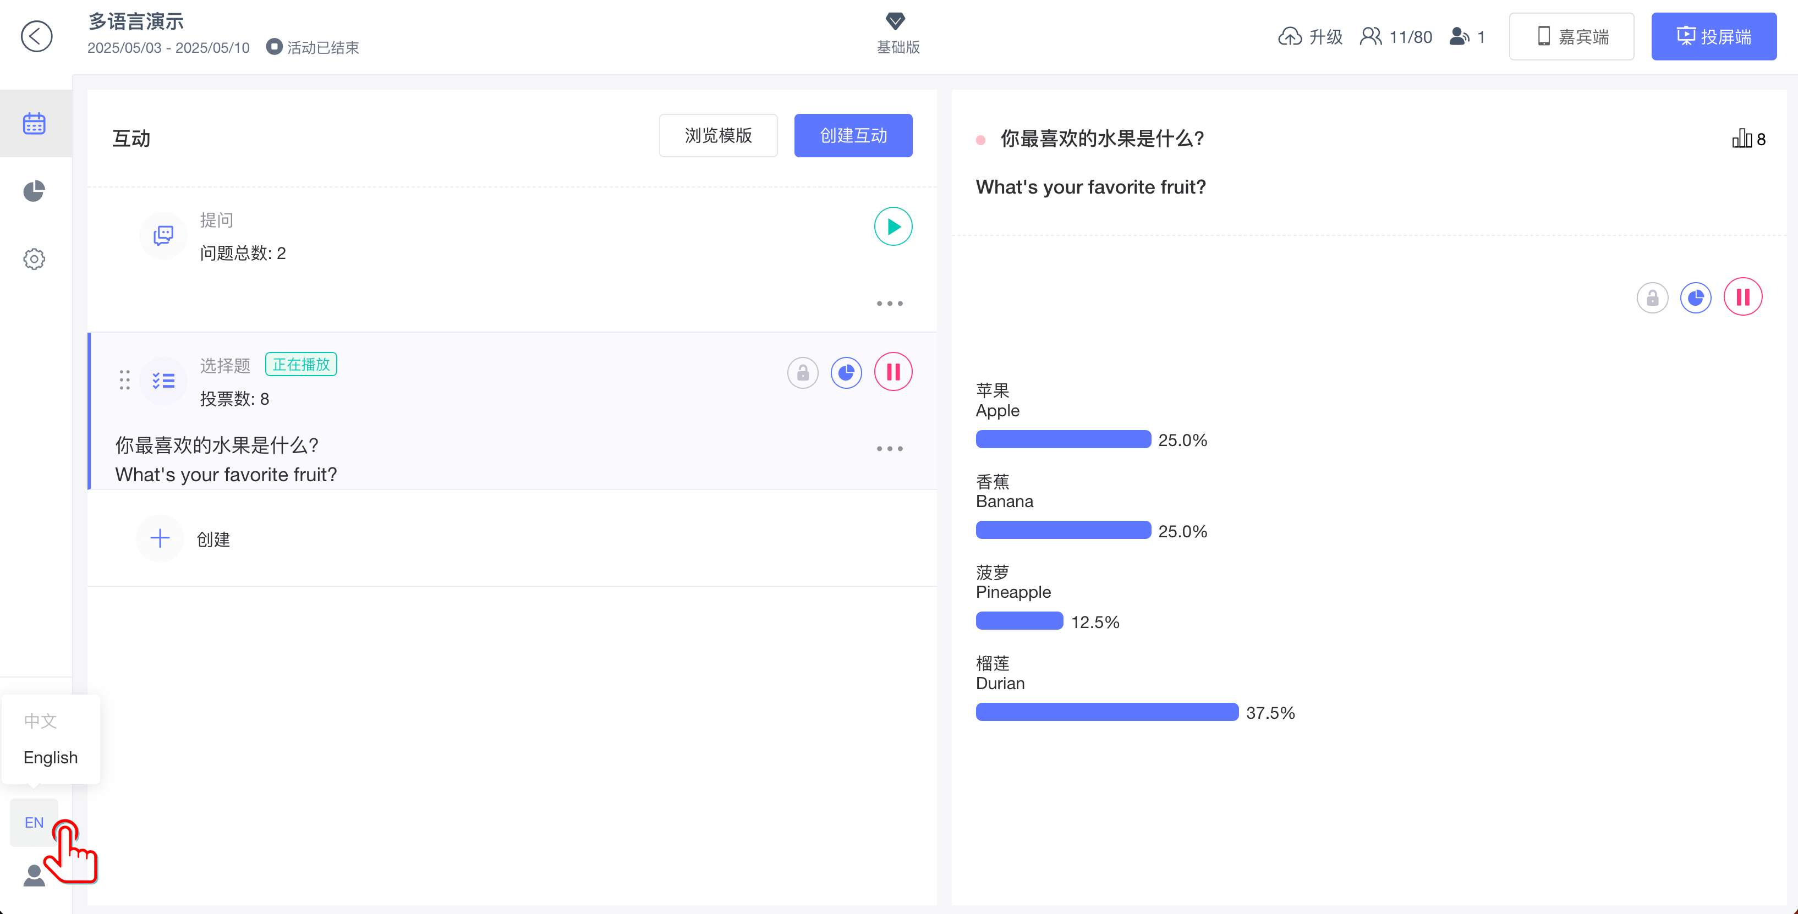Open the pie chart analytics sidebar icon
1798x914 pixels.
click(34, 190)
